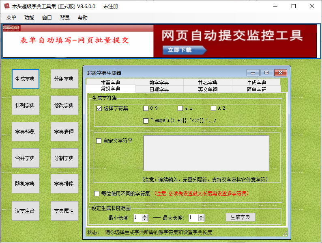Click the custom string text area
Viewport: 322px width, 243px height.
(206, 153)
